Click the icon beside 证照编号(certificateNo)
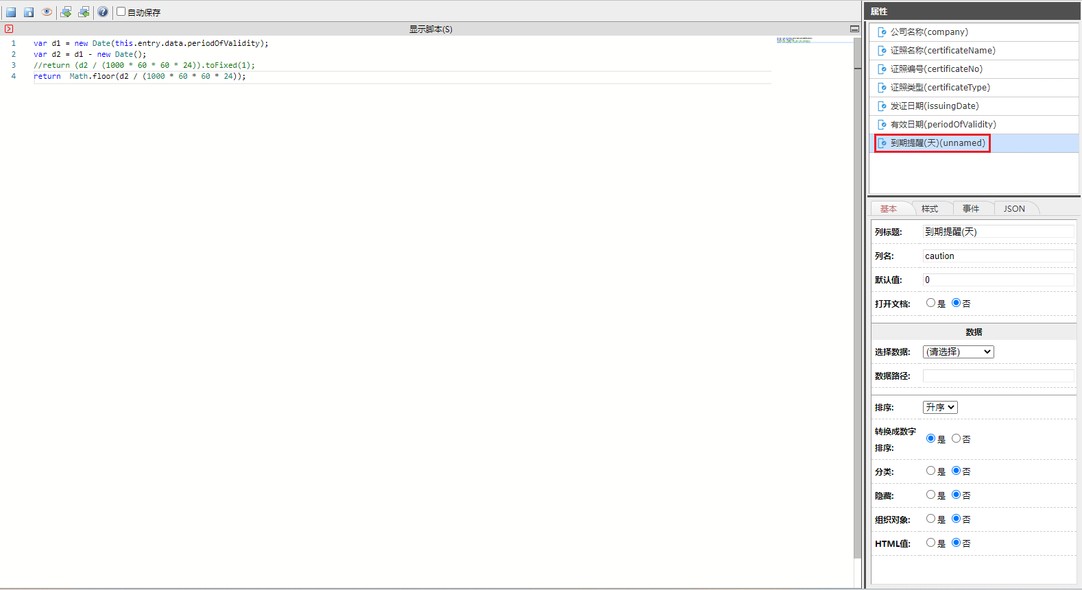The height and width of the screenshot is (590, 1082). pyautogui.click(x=882, y=69)
